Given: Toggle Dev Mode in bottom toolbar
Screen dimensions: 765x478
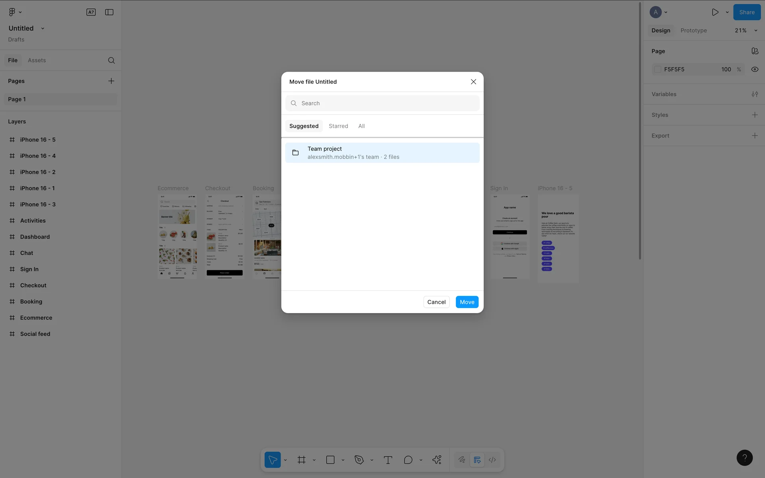Looking at the screenshot, I should 492,460.
